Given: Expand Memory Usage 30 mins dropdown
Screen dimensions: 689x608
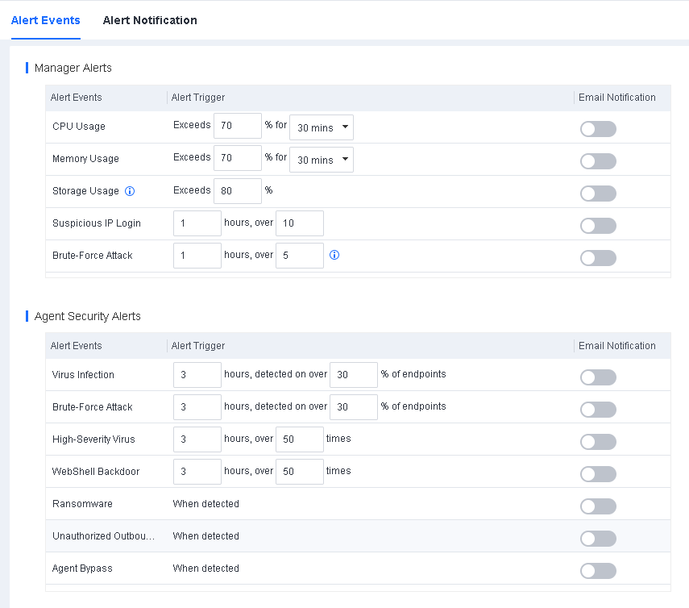Looking at the screenshot, I should coord(321,160).
